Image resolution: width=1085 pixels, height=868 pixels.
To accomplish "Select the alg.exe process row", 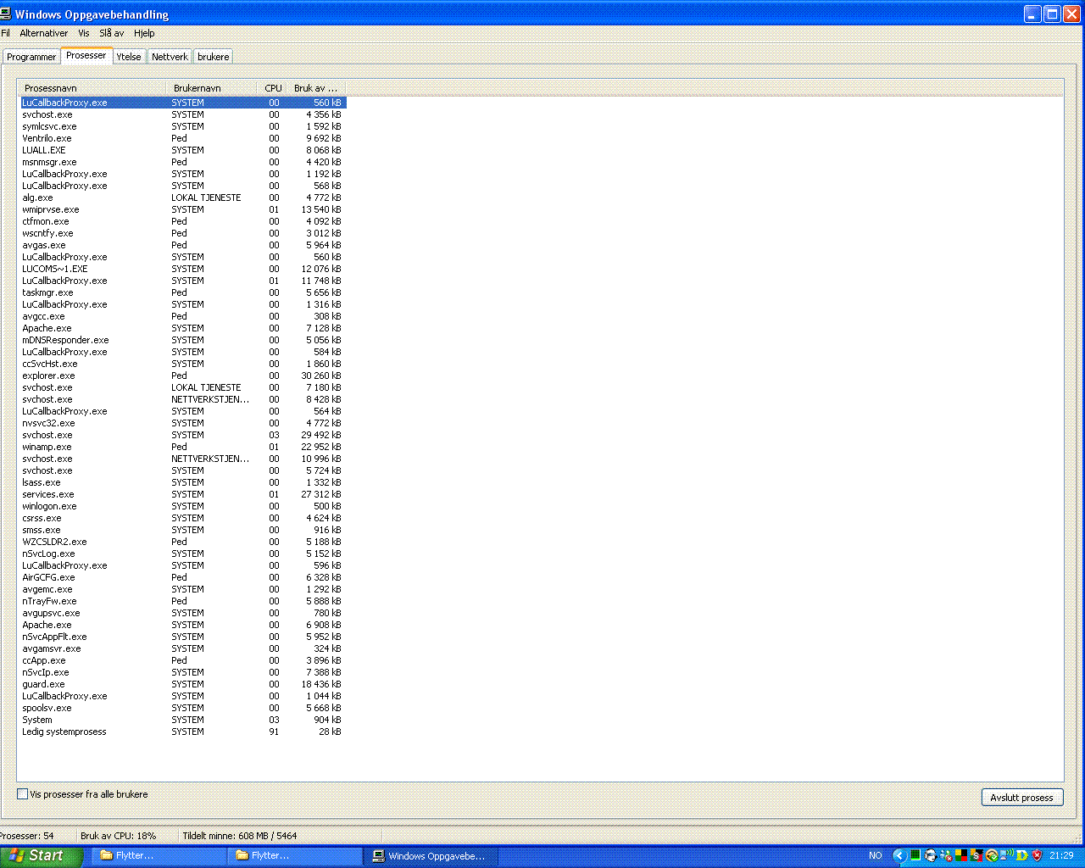I will pyautogui.click(x=183, y=198).
